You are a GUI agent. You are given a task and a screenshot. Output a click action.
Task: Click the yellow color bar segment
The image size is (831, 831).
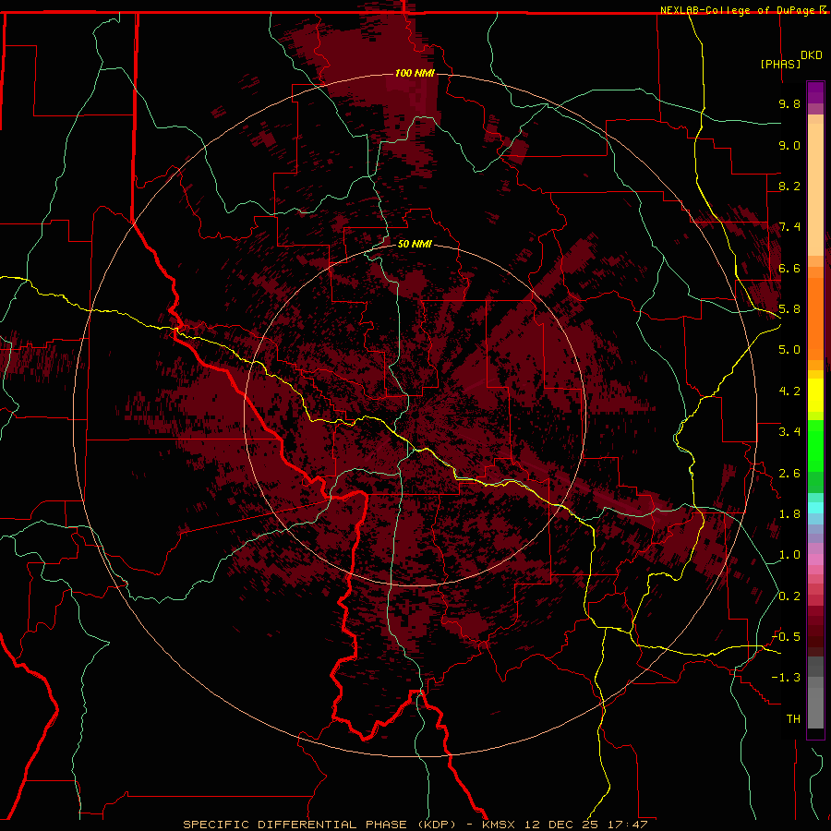(815, 395)
